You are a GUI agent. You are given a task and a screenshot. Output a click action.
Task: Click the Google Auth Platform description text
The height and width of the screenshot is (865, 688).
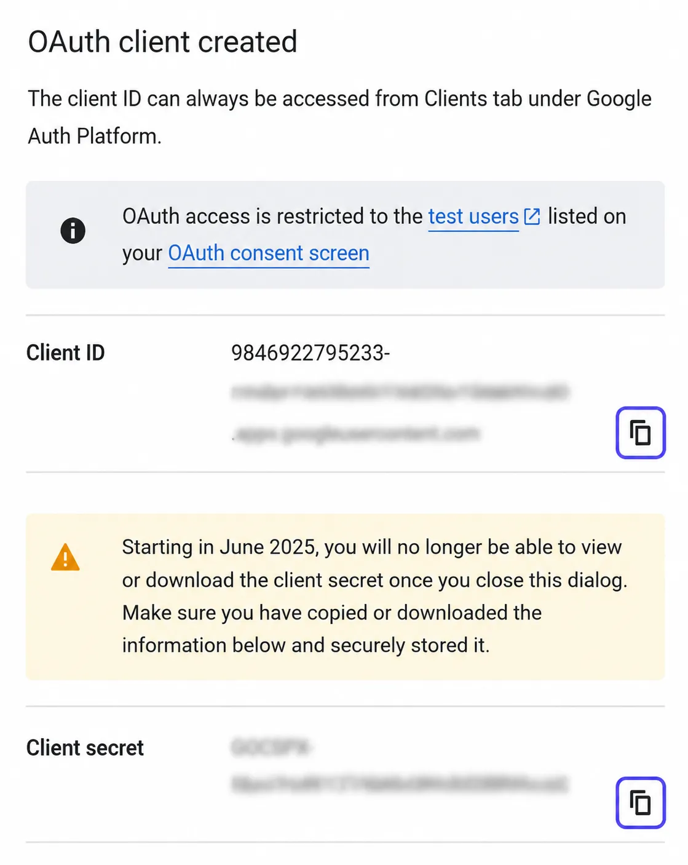[x=339, y=117]
